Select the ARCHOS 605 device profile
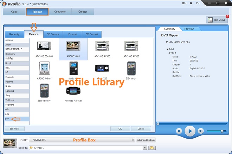 click(73, 49)
